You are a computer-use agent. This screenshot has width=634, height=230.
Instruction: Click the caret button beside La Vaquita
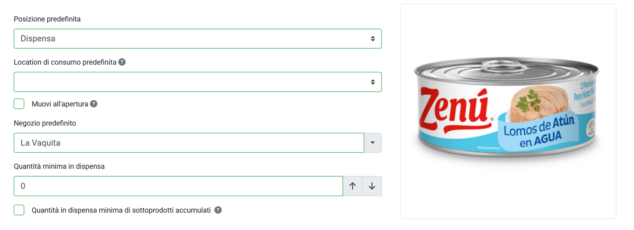pos(373,143)
